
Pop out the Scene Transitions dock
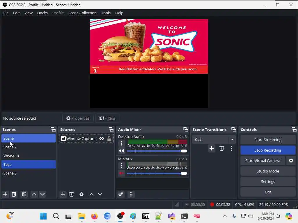click(234, 130)
